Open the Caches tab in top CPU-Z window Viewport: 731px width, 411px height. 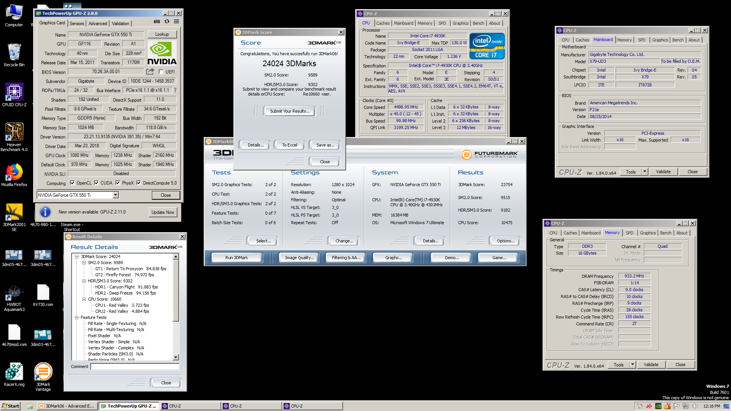pyautogui.click(x=383, y=23)
